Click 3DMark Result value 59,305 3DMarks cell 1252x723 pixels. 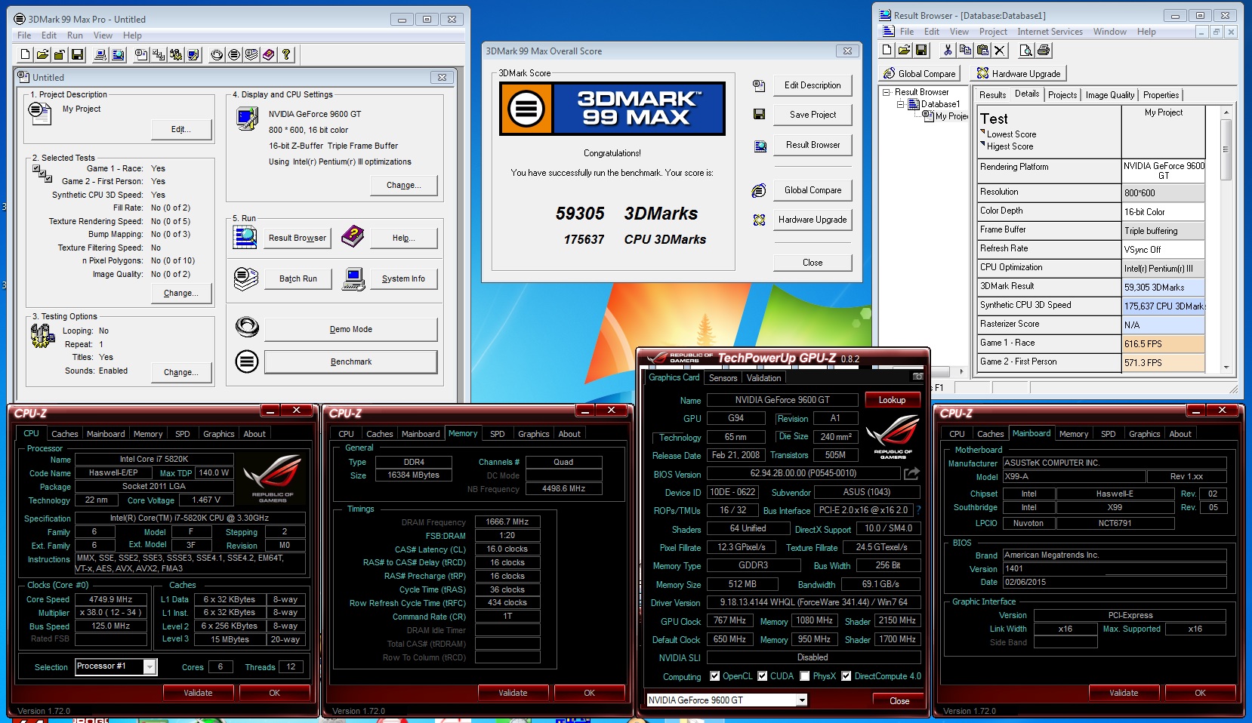[1164, 288]
